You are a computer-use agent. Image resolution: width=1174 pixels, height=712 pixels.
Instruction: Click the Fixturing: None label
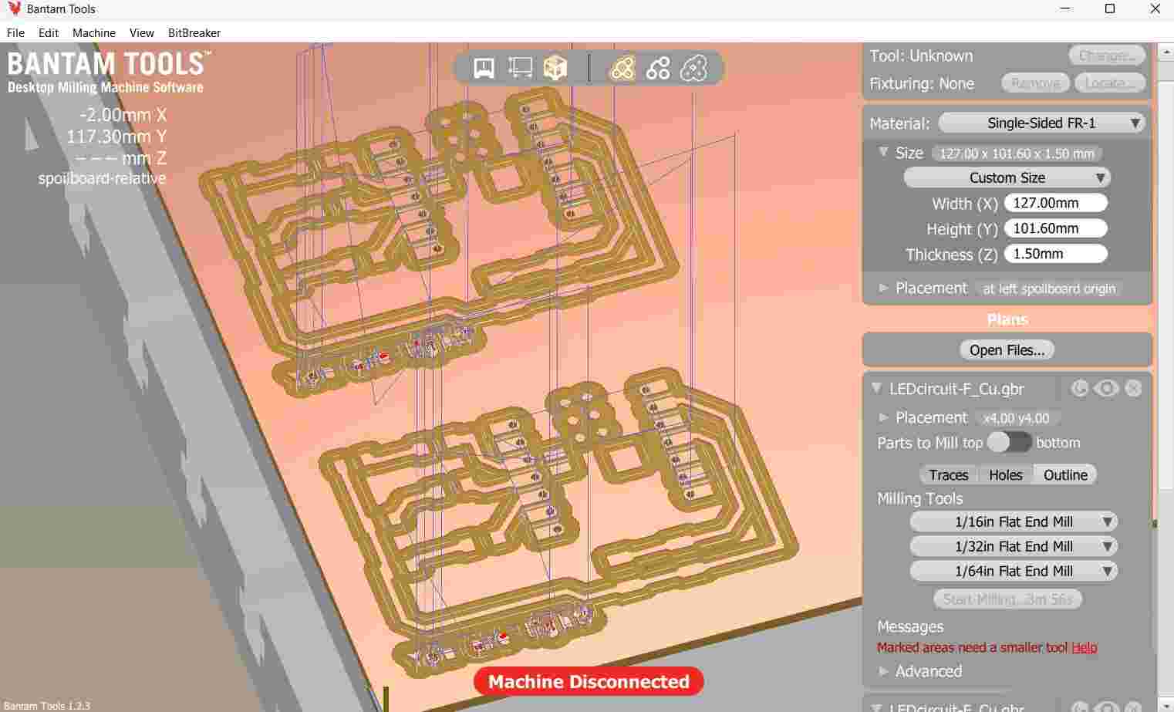[922, 83]
